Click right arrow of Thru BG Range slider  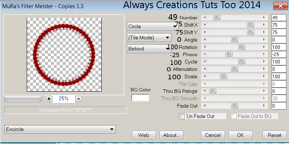264,91
